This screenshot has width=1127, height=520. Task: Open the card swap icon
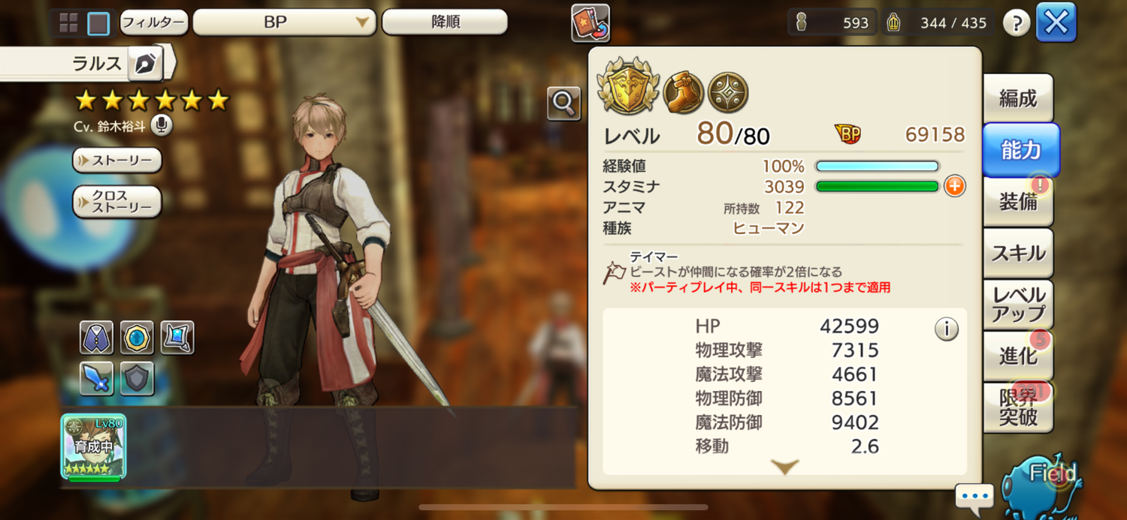click(591, 23)
